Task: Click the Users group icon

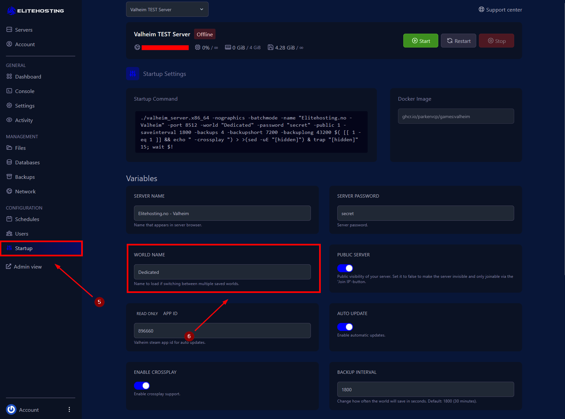Action: point(9,234)
